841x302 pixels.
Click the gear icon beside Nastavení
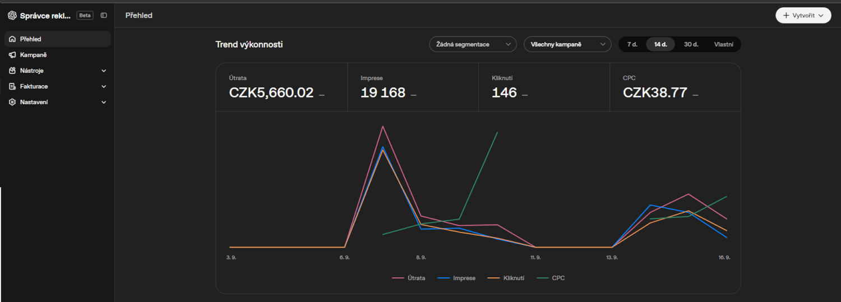coord(12,102)
